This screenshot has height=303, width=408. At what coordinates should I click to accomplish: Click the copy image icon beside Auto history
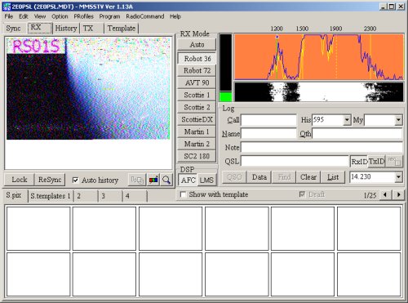coord(137,180)
